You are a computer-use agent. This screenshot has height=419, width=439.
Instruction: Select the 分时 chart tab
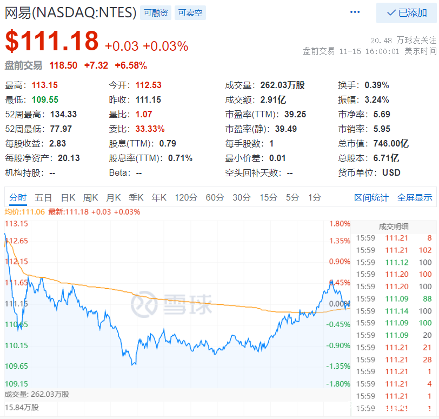click(x=18, y=197)
